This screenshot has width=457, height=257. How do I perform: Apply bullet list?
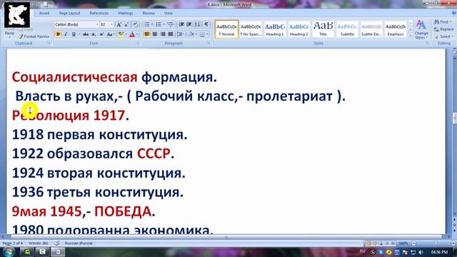pyautogui.click(x=148, y=24)
